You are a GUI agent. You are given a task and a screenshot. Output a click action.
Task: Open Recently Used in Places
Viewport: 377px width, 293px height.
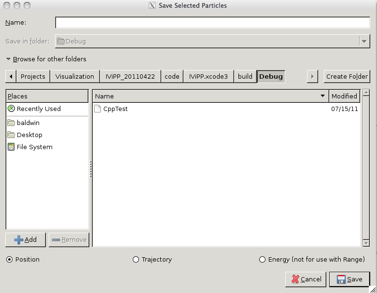click(47, 109)
